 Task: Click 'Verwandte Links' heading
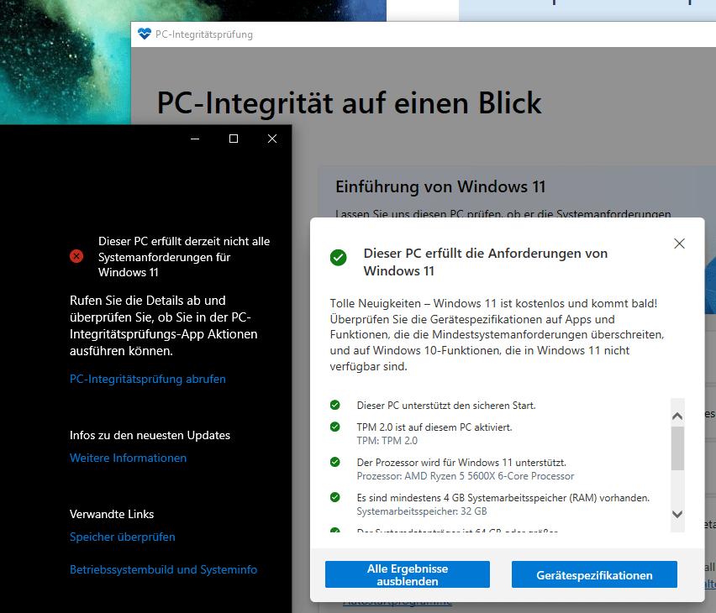click(x=112, y=514)
